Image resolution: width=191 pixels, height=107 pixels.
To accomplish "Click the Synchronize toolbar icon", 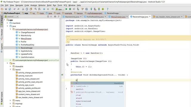I will [10, 9].
